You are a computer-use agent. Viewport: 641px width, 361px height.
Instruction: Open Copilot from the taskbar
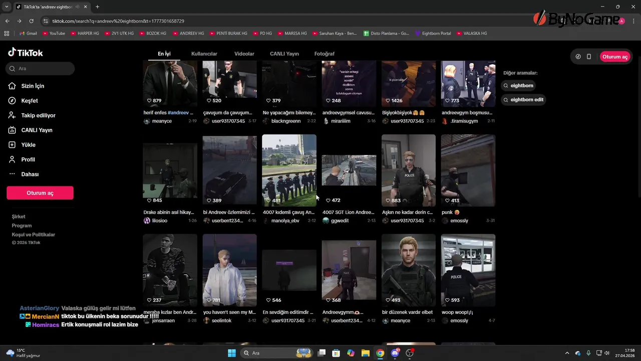coord(351,353)
